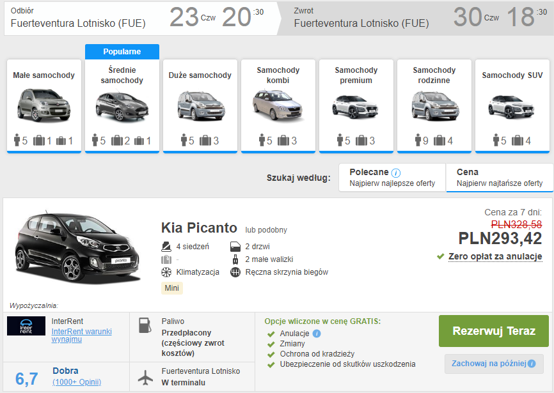The image size is (554, 393).
Task: Click the airplane icon by Fuerteventura Lotnisko
Action: [145, 377]
